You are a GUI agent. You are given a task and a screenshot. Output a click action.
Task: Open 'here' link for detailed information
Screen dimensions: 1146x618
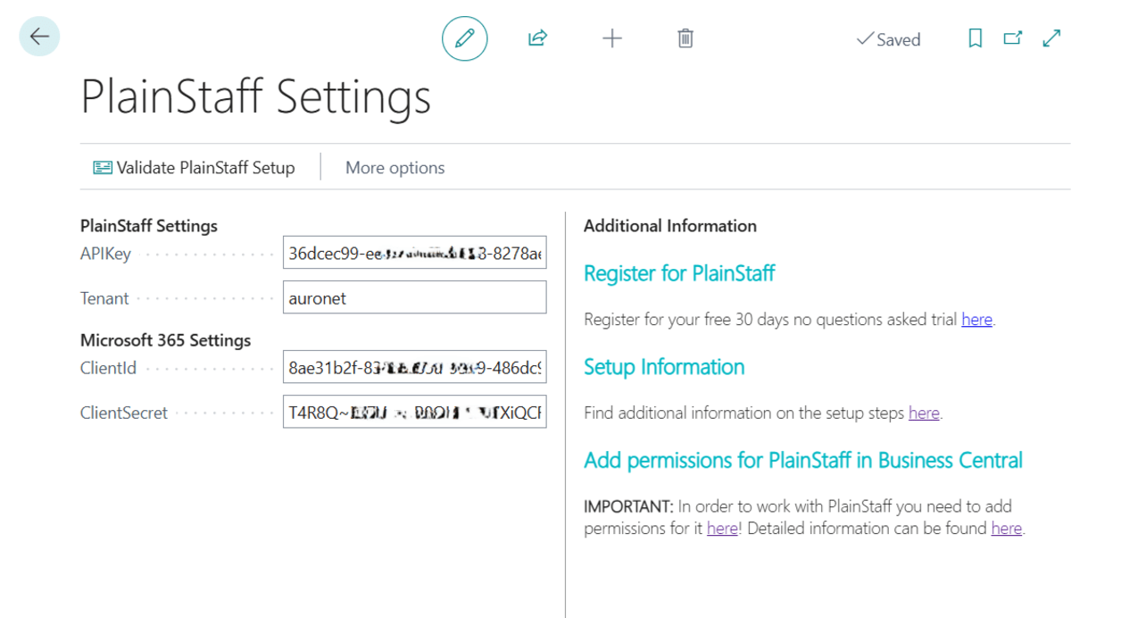[x=1006, y=529]
